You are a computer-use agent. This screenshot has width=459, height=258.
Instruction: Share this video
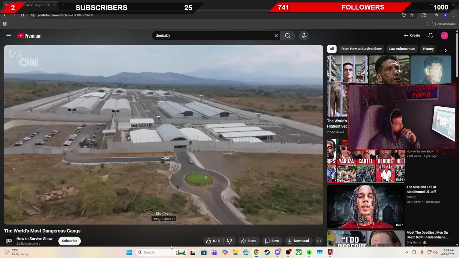[248, 241]
